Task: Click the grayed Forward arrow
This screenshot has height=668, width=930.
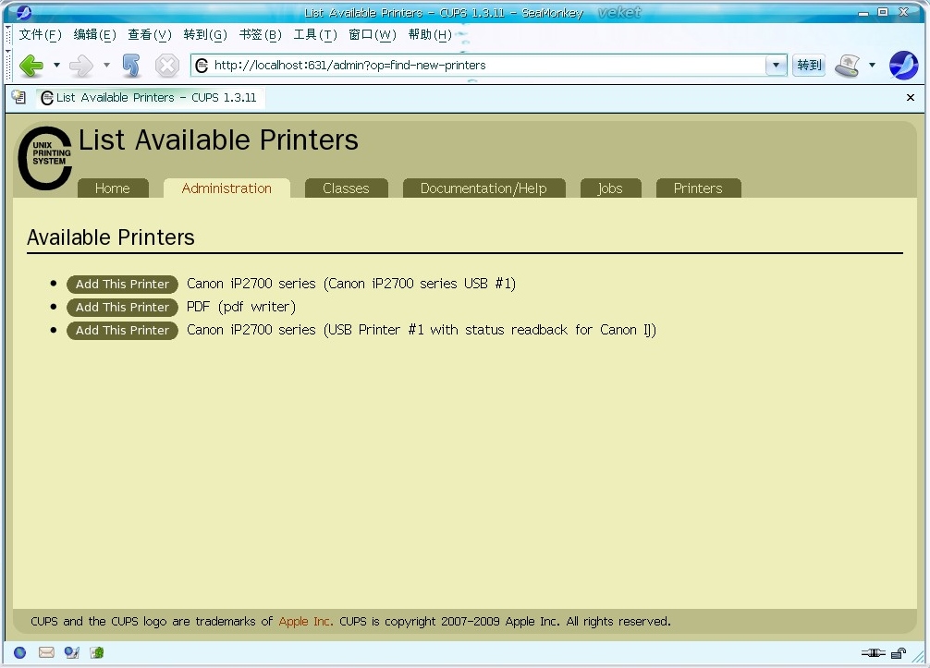Action: 81,66
